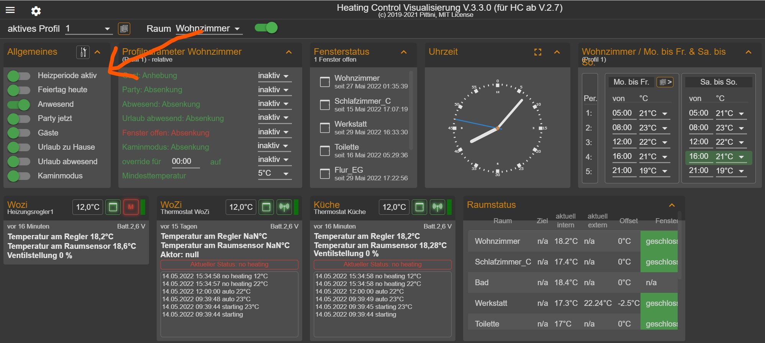The width and height of the screenshot is (765, 343).
Task: Click Aktueller Status: no heating on Küche
Action: click(x=383, y=265)
